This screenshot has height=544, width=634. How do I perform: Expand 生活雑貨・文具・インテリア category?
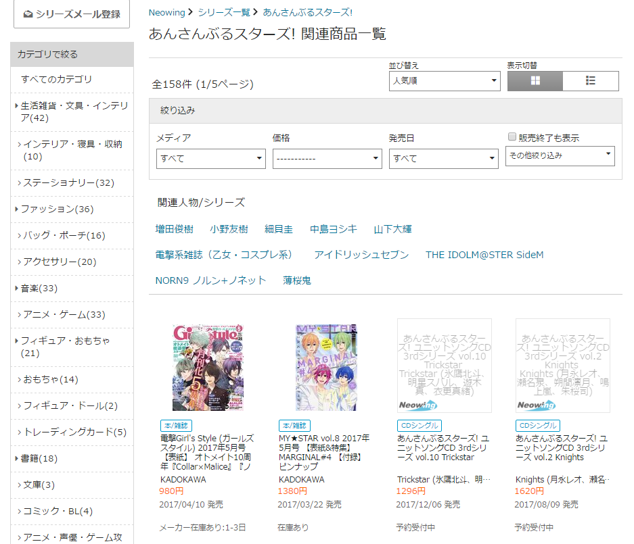(x=74, y=112)
